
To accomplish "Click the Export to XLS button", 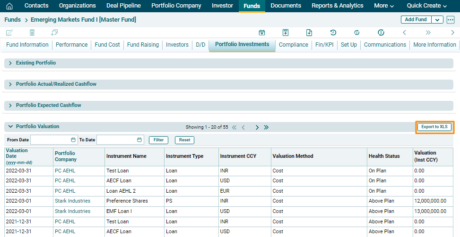I will [x=434, y=127].
